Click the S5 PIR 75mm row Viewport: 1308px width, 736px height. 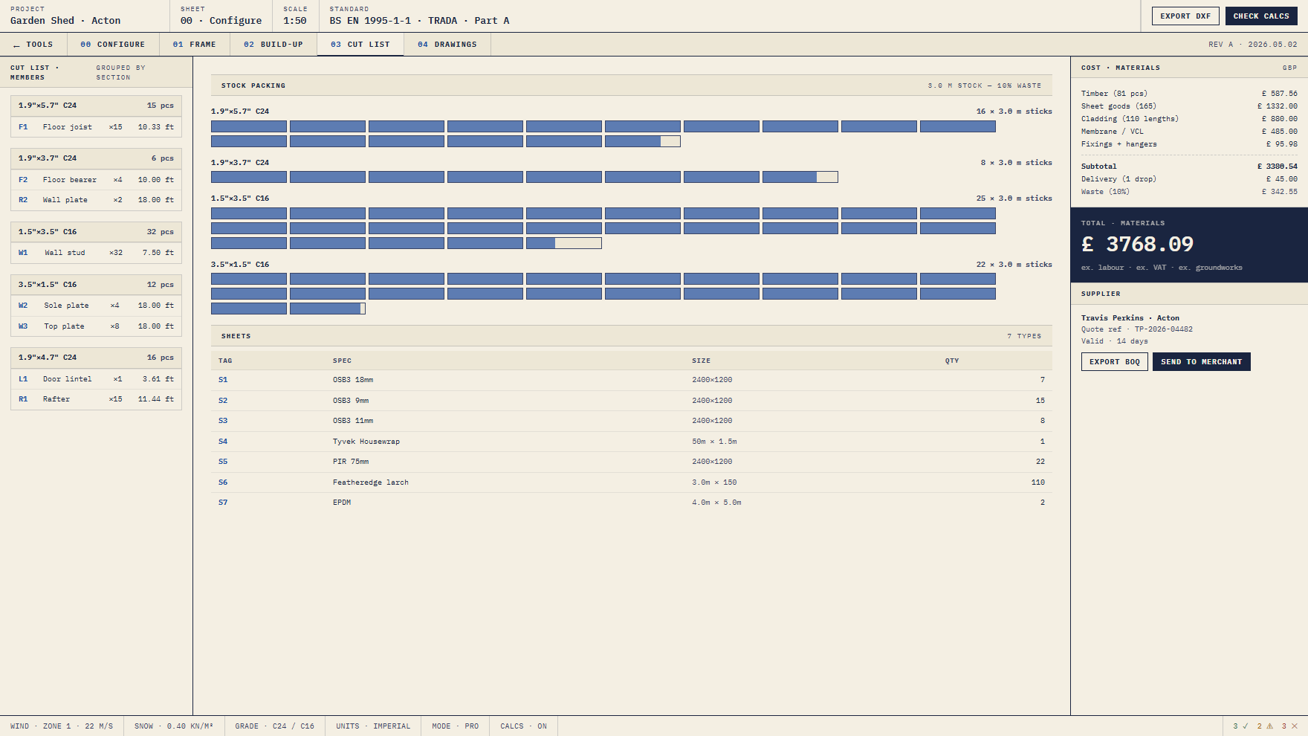point(632,462)
